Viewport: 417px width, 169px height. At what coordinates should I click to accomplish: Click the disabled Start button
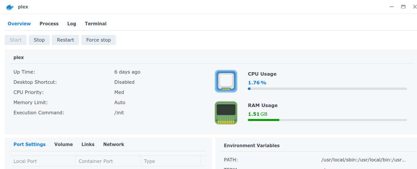pyautogui.click(x=15, y=40)
